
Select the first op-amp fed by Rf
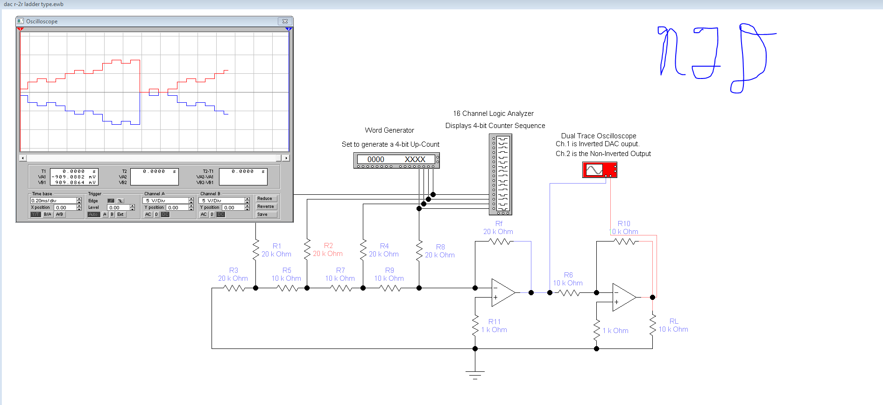(x=503, y=292)
